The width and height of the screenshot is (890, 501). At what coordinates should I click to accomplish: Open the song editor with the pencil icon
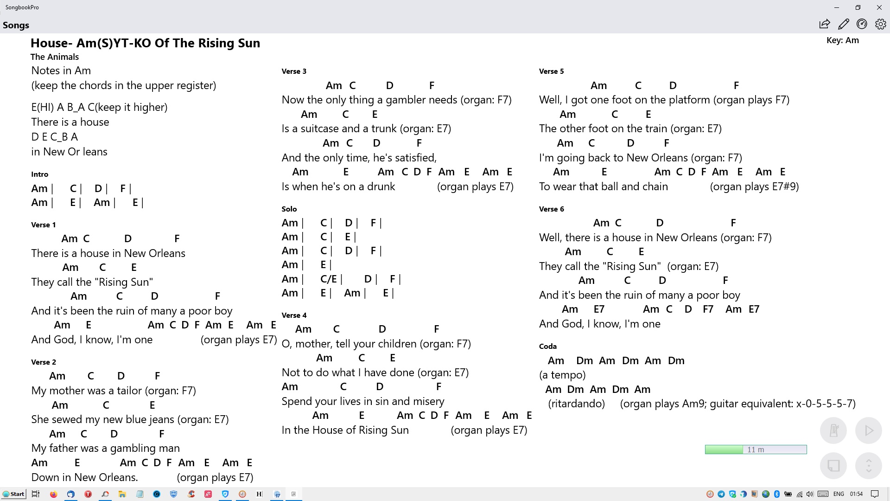(843, 24)
